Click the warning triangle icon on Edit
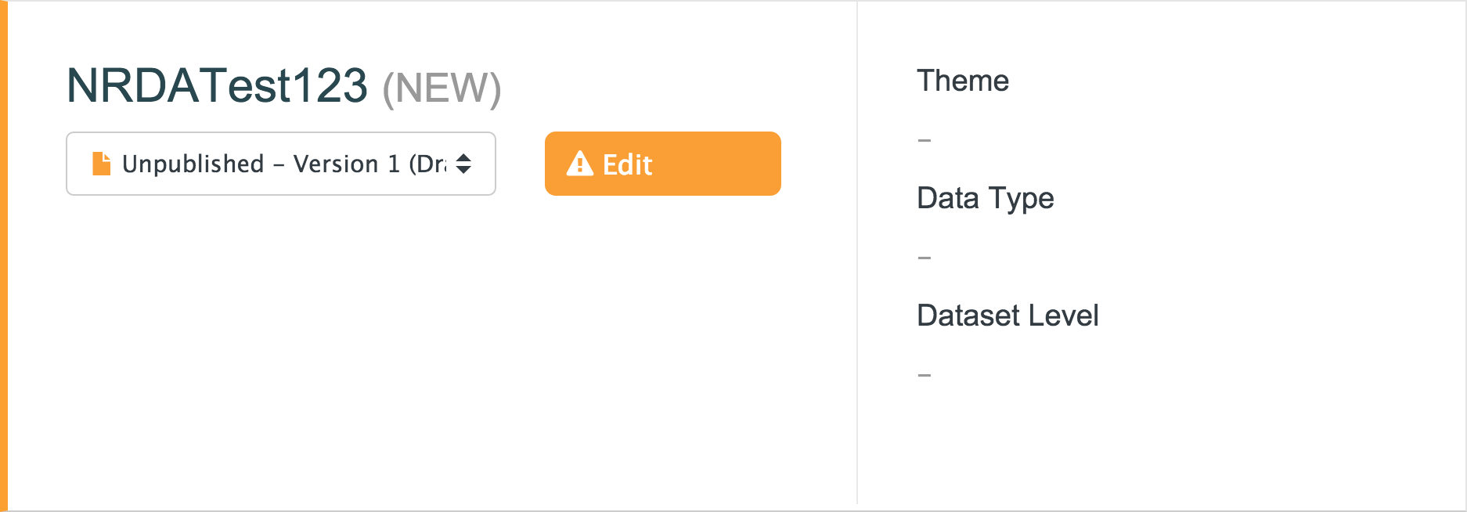This screenshot has width=1467, height=512. point(579,164)
